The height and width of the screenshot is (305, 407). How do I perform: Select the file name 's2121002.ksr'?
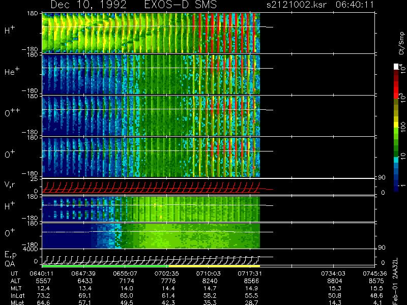pos(297,5)
